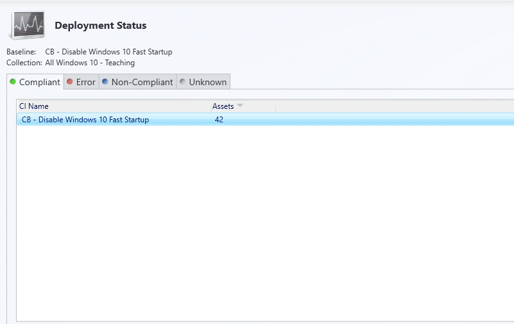Screen dimensions: 514x324
Task: Open the Unknown tab
Action: click(x=203, y=82)
